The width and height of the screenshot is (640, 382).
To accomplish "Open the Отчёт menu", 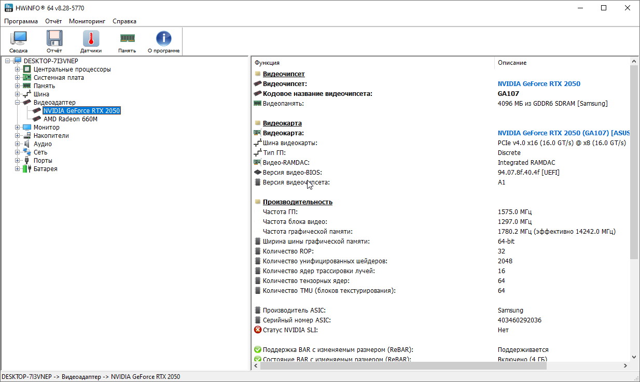I will [53, 21].
